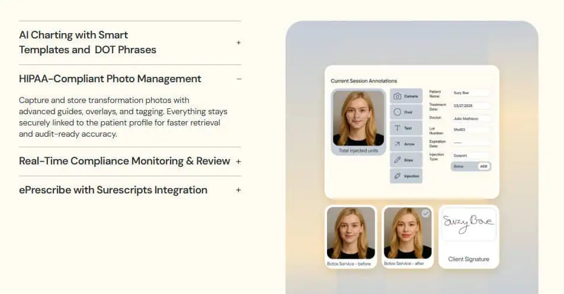Image resolution: width=564 pixels, height=294 pixels.
Task: Expand ePrescribe with Surescripts Integration
Action: point(239,190)
